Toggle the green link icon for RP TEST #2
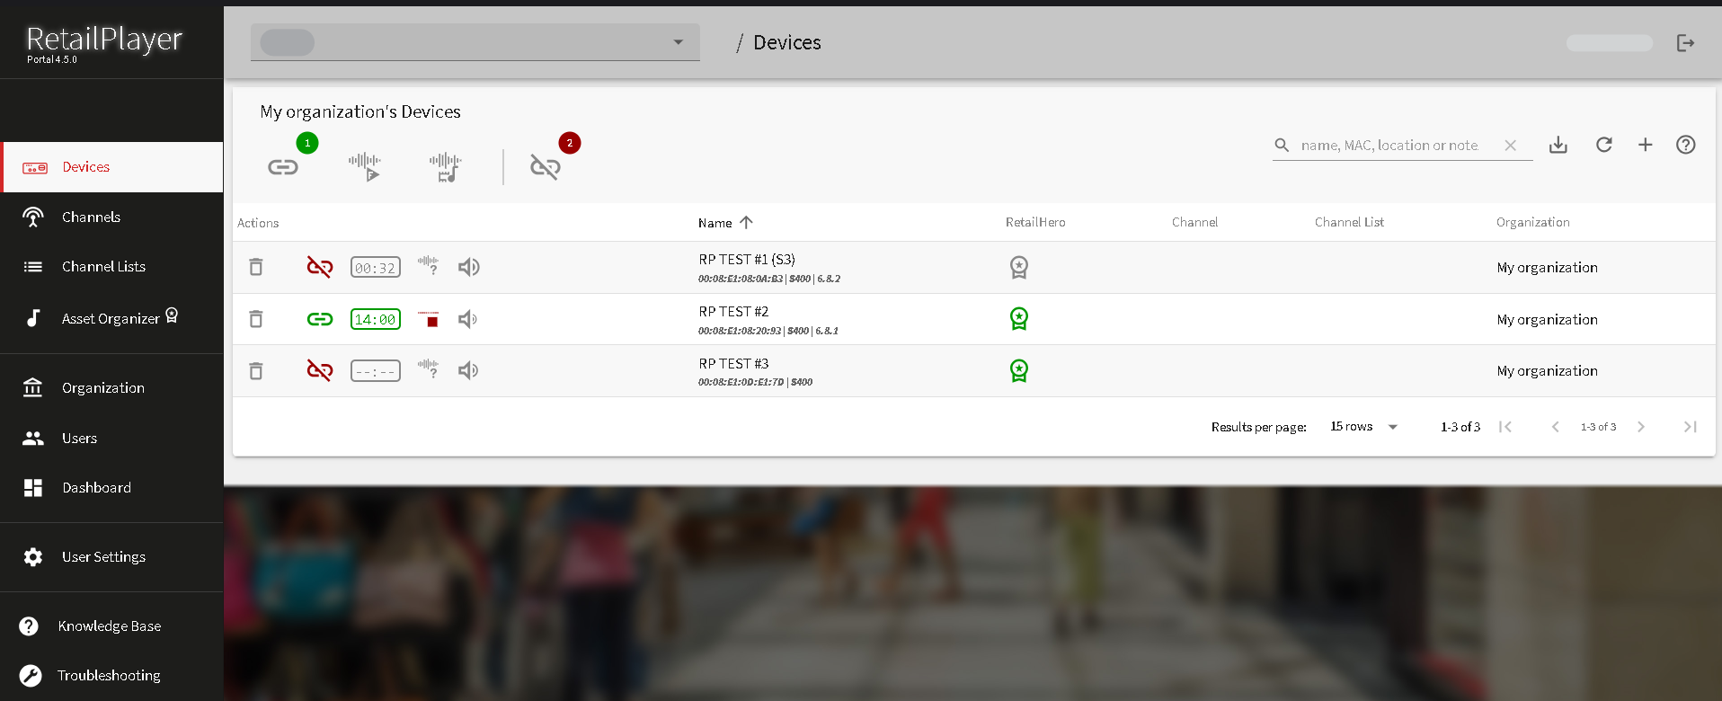1722x701 pixels. 320,319
